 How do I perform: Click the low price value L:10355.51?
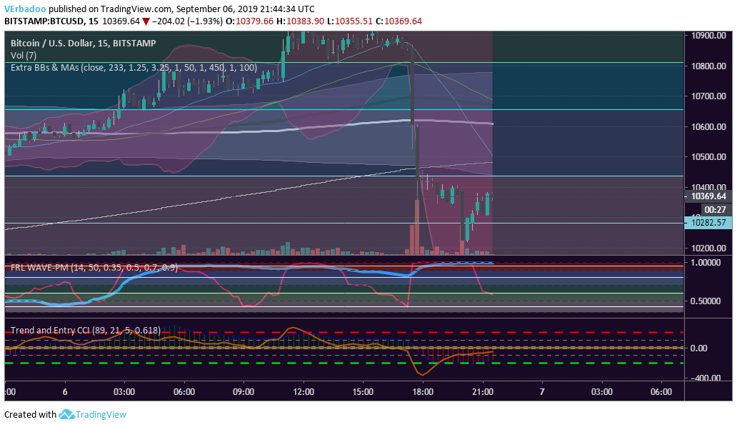point(350,21)
